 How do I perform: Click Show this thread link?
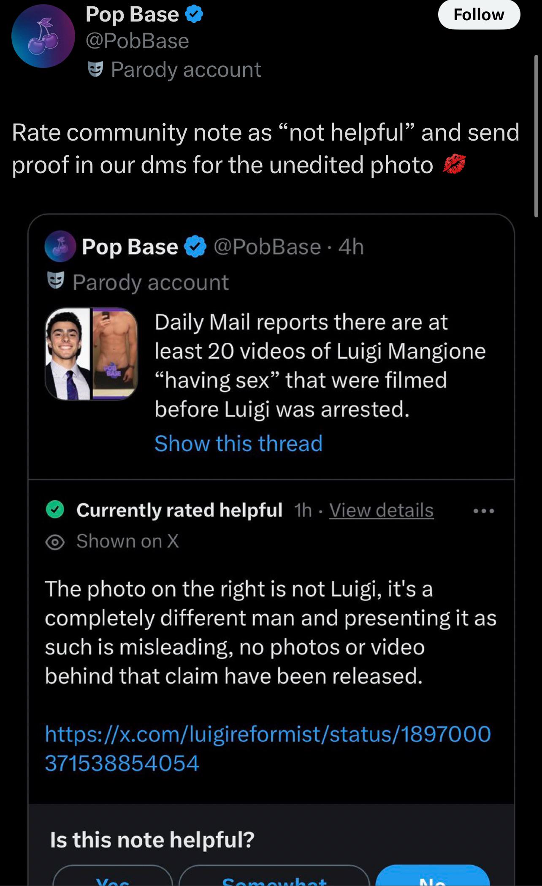tap(238, 444)
